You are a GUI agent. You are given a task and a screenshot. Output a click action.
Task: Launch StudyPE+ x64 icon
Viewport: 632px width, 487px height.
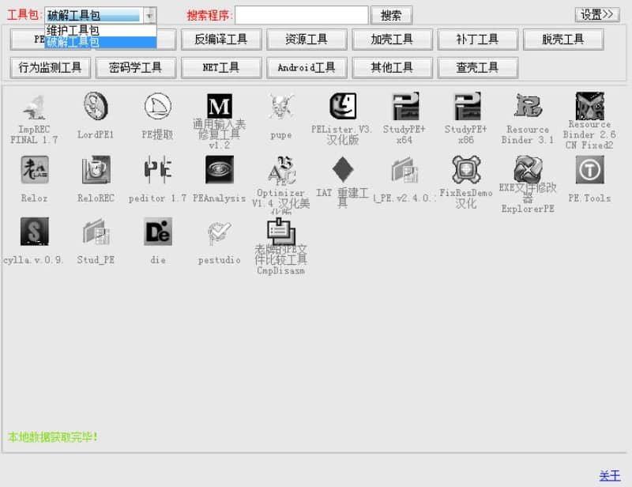404,106
